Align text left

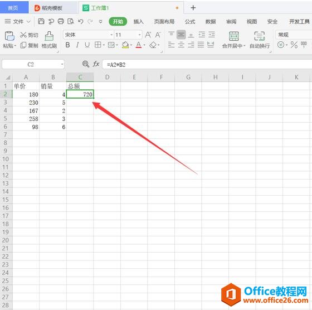(x=171, y=45)
